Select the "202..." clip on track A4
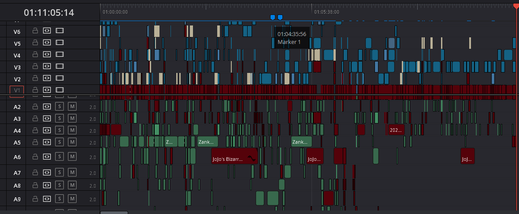519x214 pixels. coord(396,130)
